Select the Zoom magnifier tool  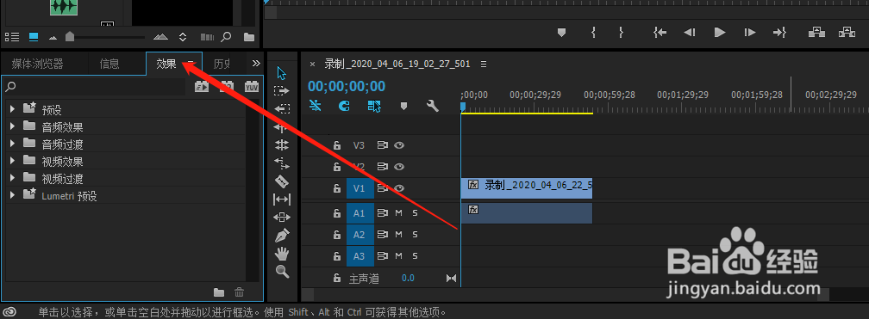click(x=282, y=272)
